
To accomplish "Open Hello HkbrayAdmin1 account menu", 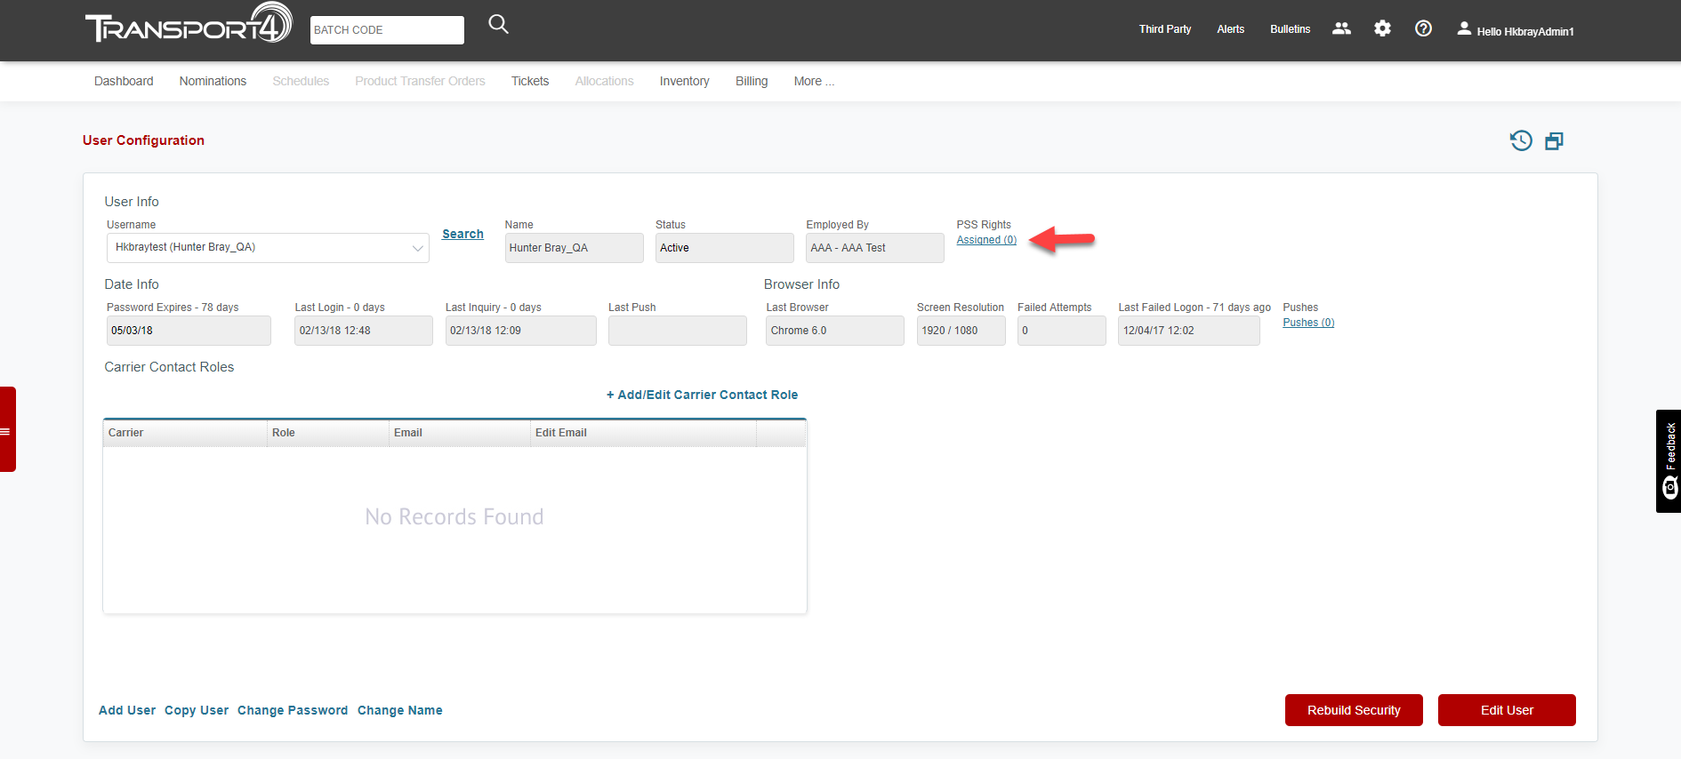I will pos(1516,30).
